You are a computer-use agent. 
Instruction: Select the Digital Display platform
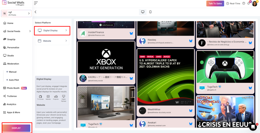[52, 31]
